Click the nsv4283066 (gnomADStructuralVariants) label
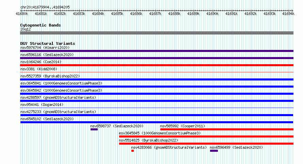This screenshot has width=303, height=164. (169, 147)
